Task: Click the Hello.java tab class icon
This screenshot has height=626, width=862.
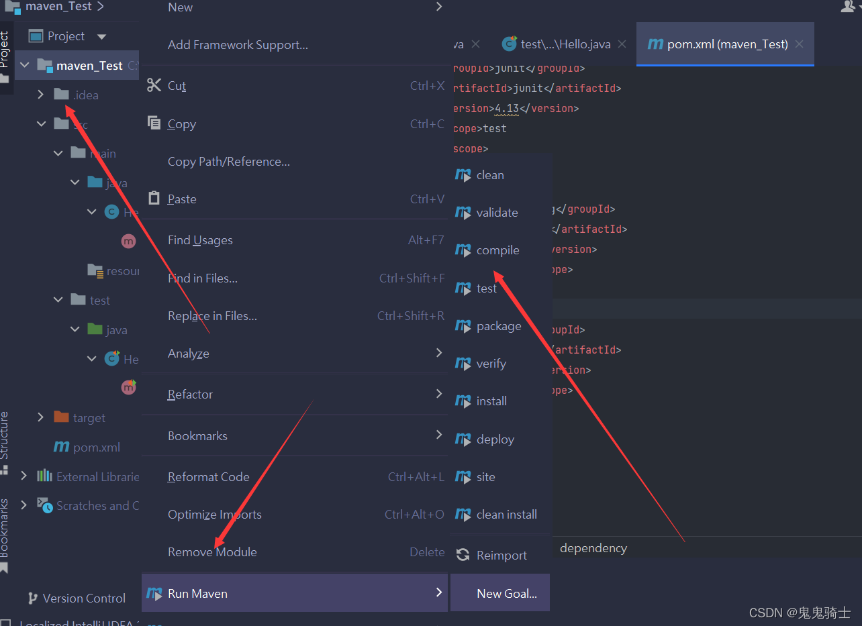Action: (x=510, y=44)
